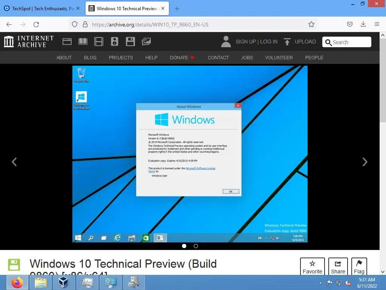Click Firefox icon in taskbar
Screen dimensions: 386x290
click(x=17, y=282)
